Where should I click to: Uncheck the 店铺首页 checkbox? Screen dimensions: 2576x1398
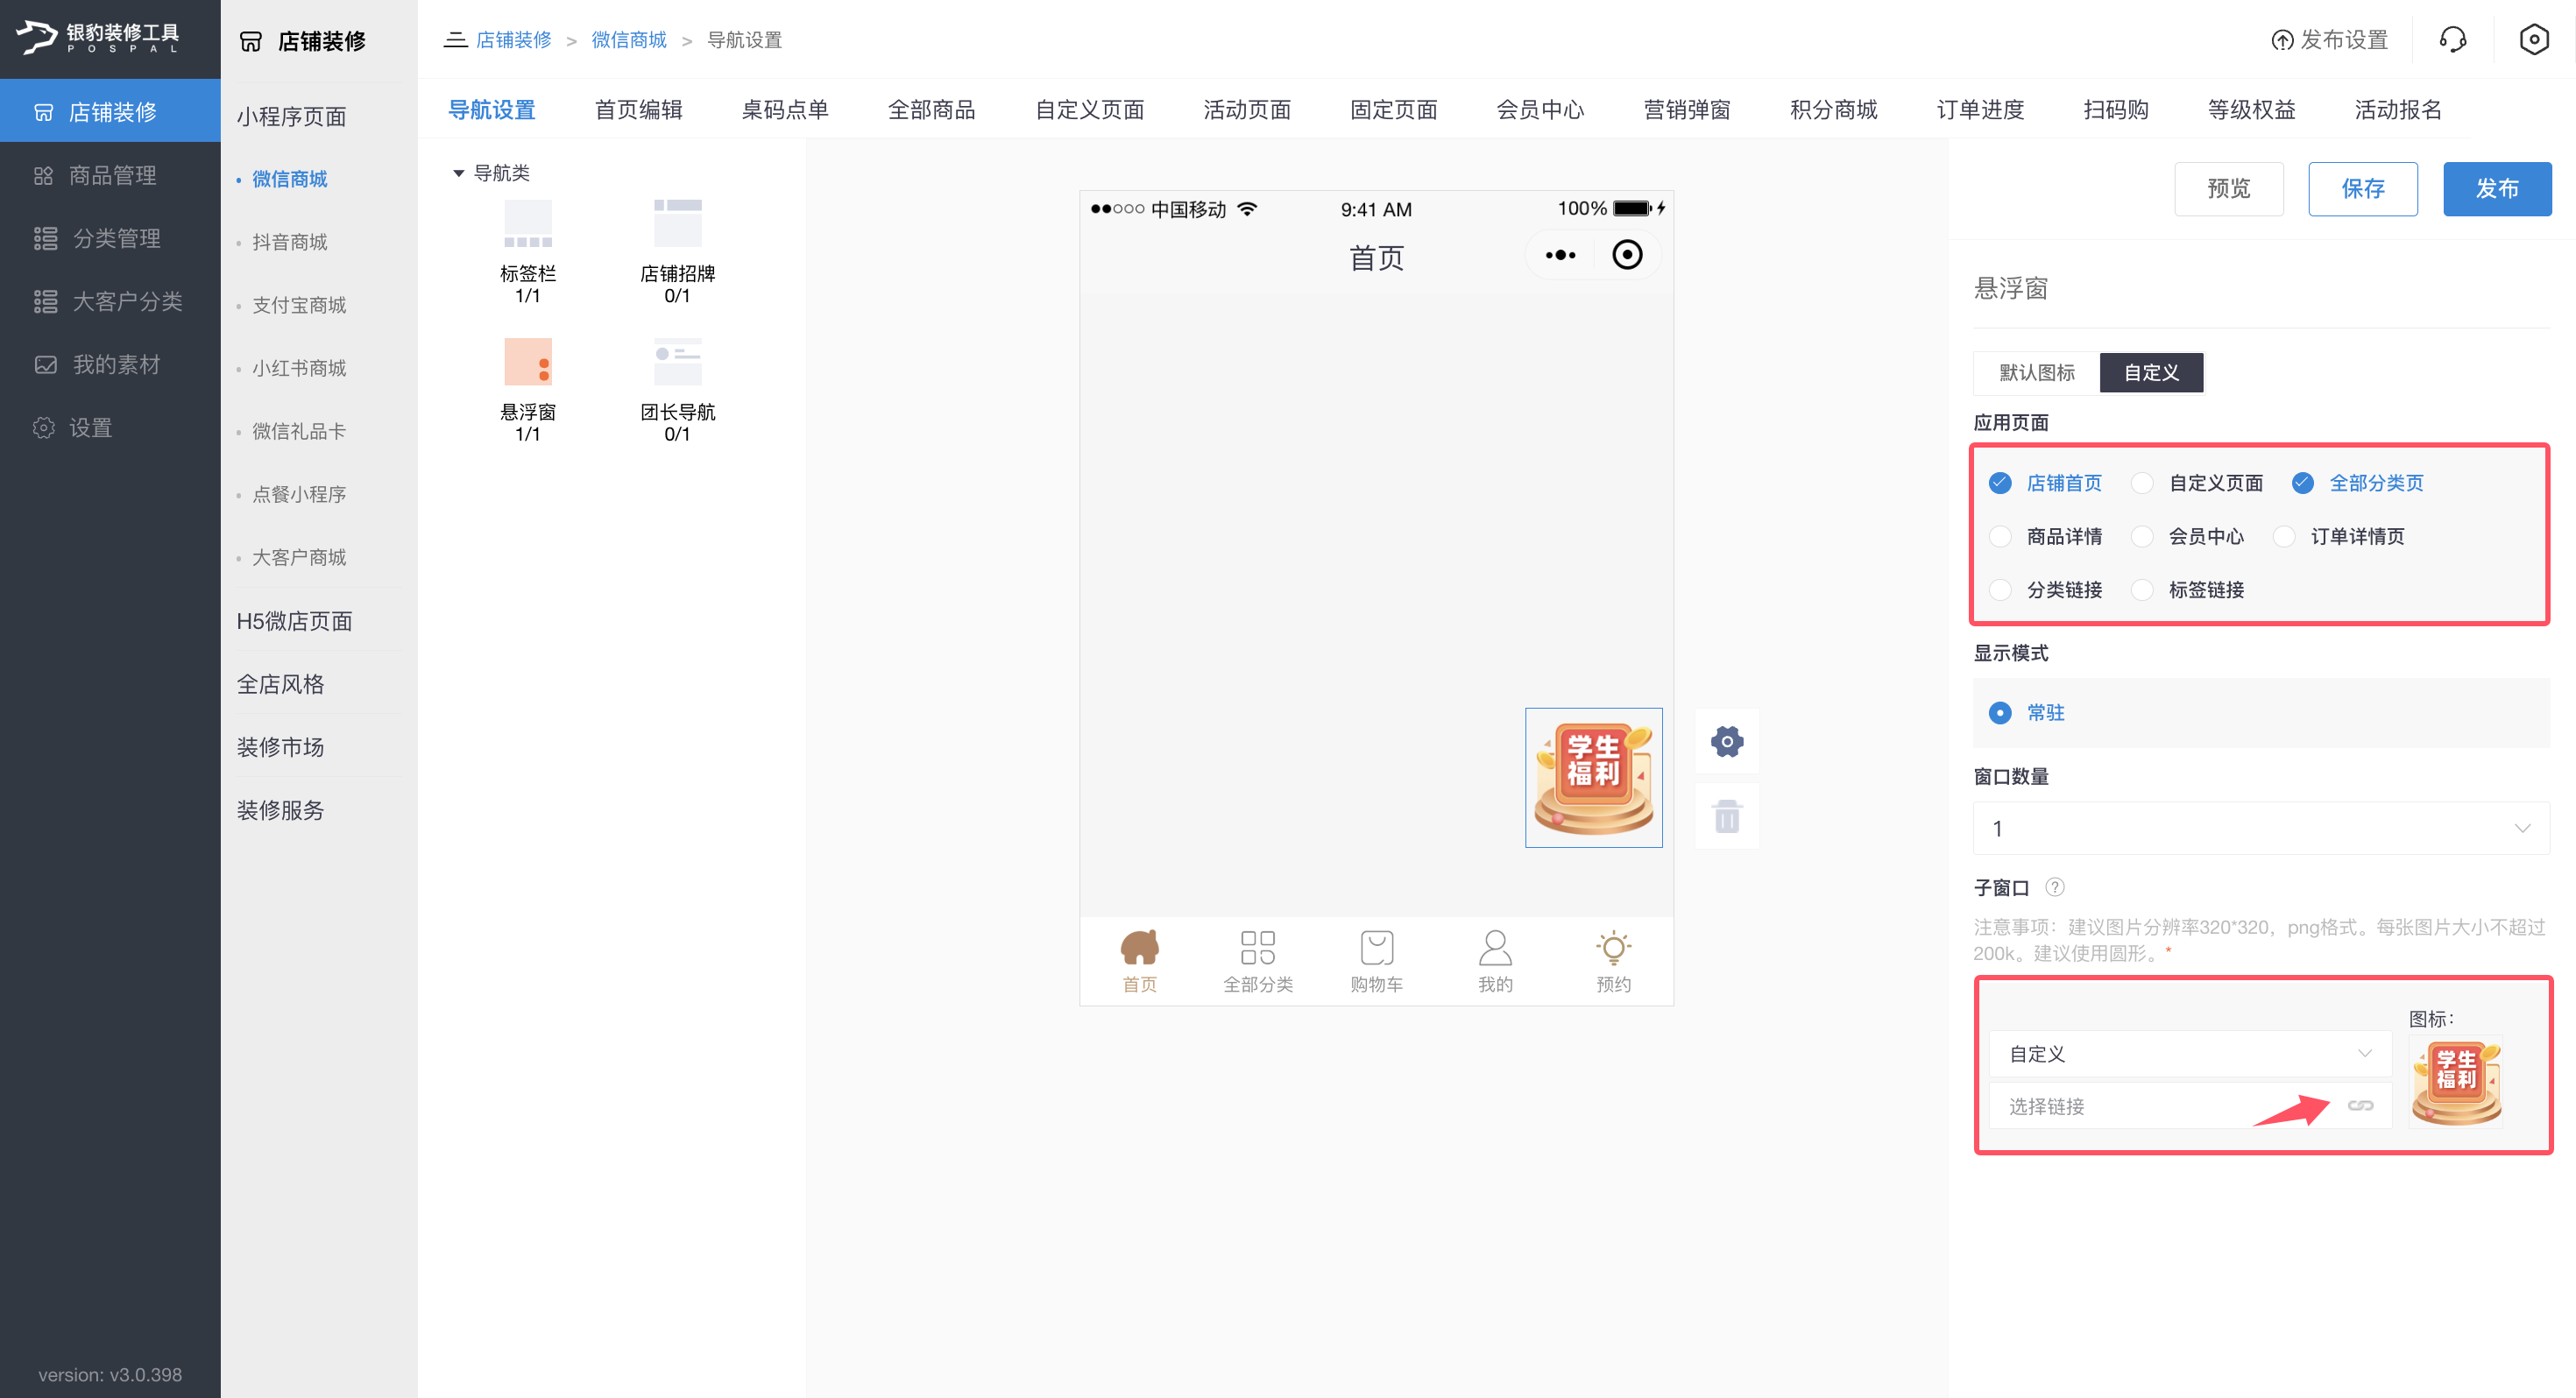click(2000, 483)
